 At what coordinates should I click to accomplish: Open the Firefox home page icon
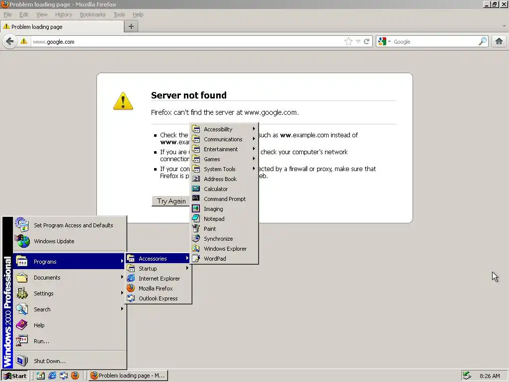click(x=499, y=42)
